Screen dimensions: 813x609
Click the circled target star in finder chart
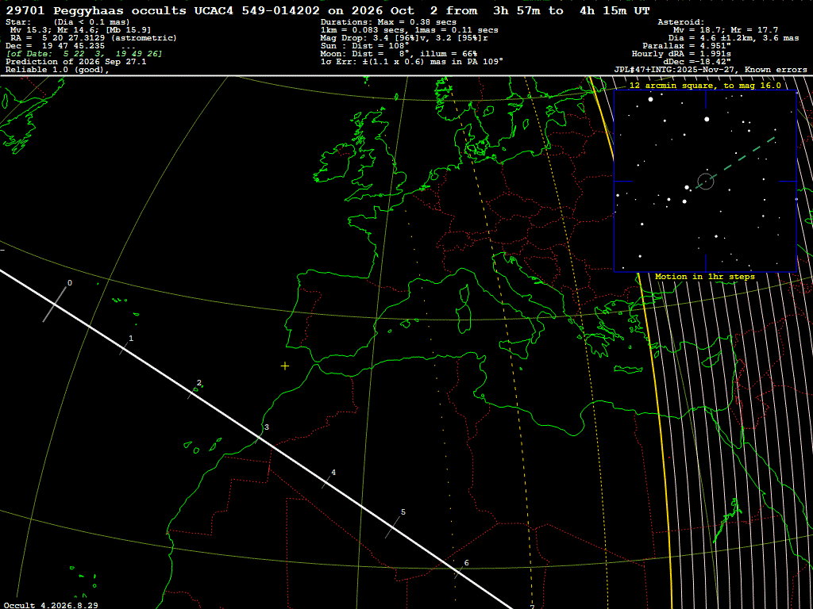click(x=706, y=182)
